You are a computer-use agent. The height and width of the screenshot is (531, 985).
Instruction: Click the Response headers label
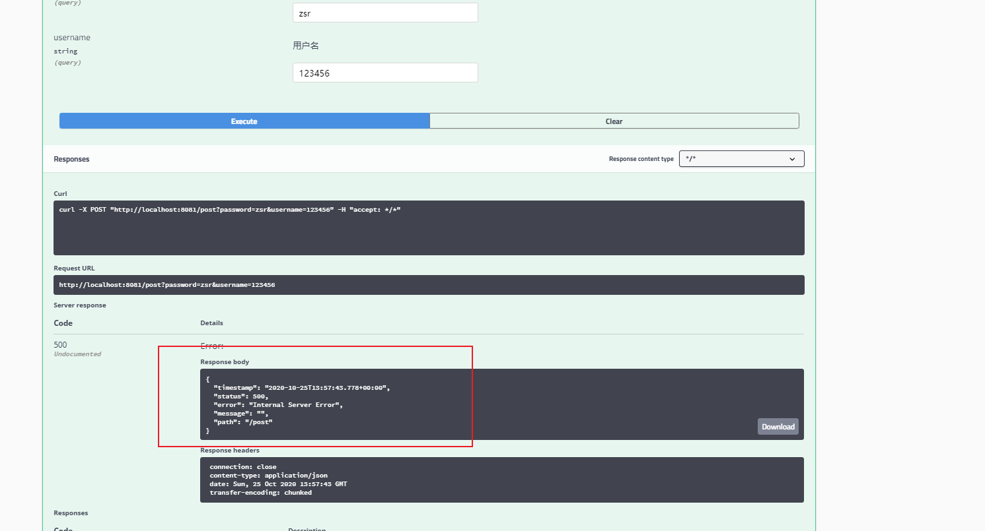(230, 451)
